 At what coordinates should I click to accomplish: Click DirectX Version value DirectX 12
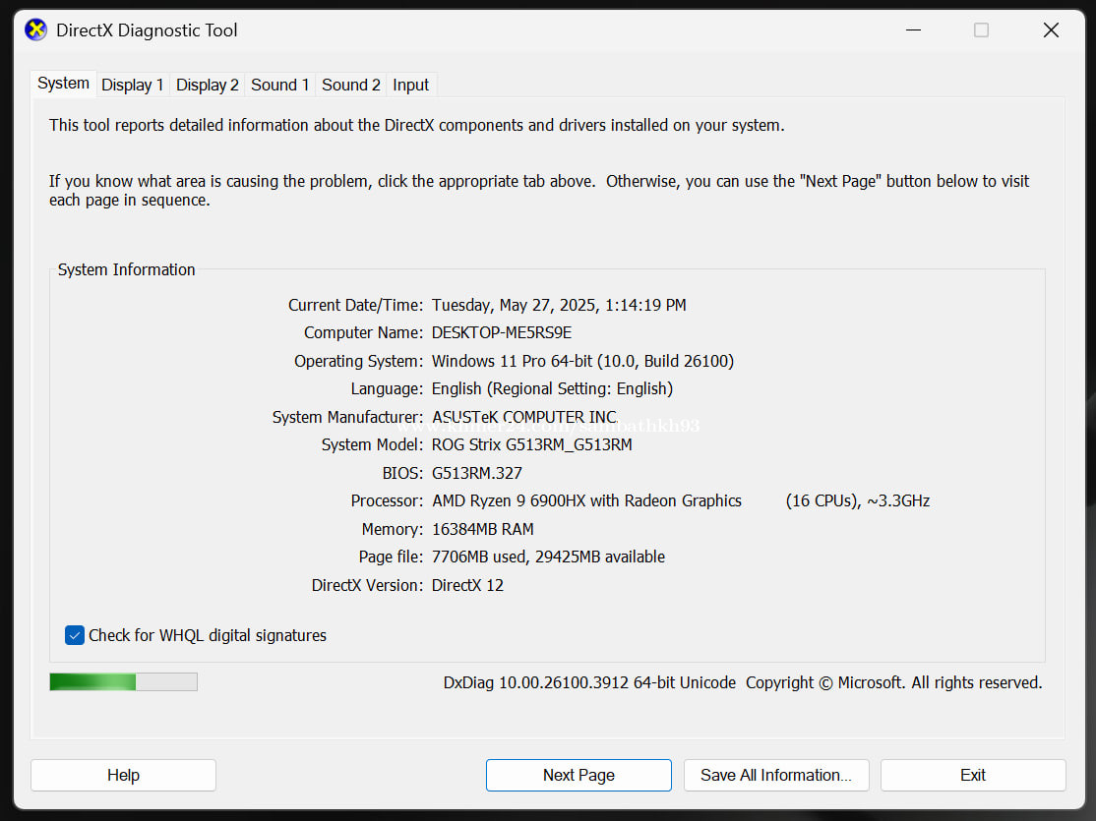pyautogui.click(x=467, y=585)
